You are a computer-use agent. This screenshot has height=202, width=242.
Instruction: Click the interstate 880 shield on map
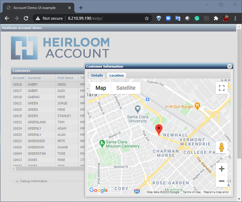(137, 191)
